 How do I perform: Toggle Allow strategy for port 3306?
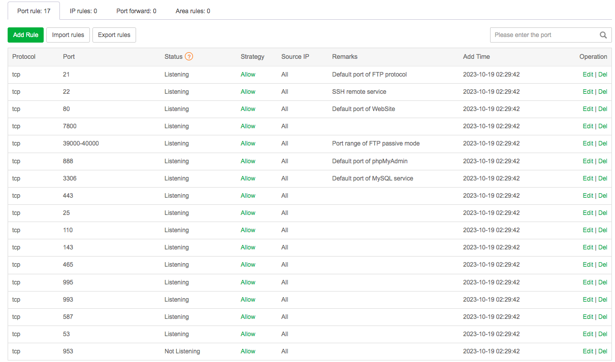pyautogui.click(x=248, y=178)
